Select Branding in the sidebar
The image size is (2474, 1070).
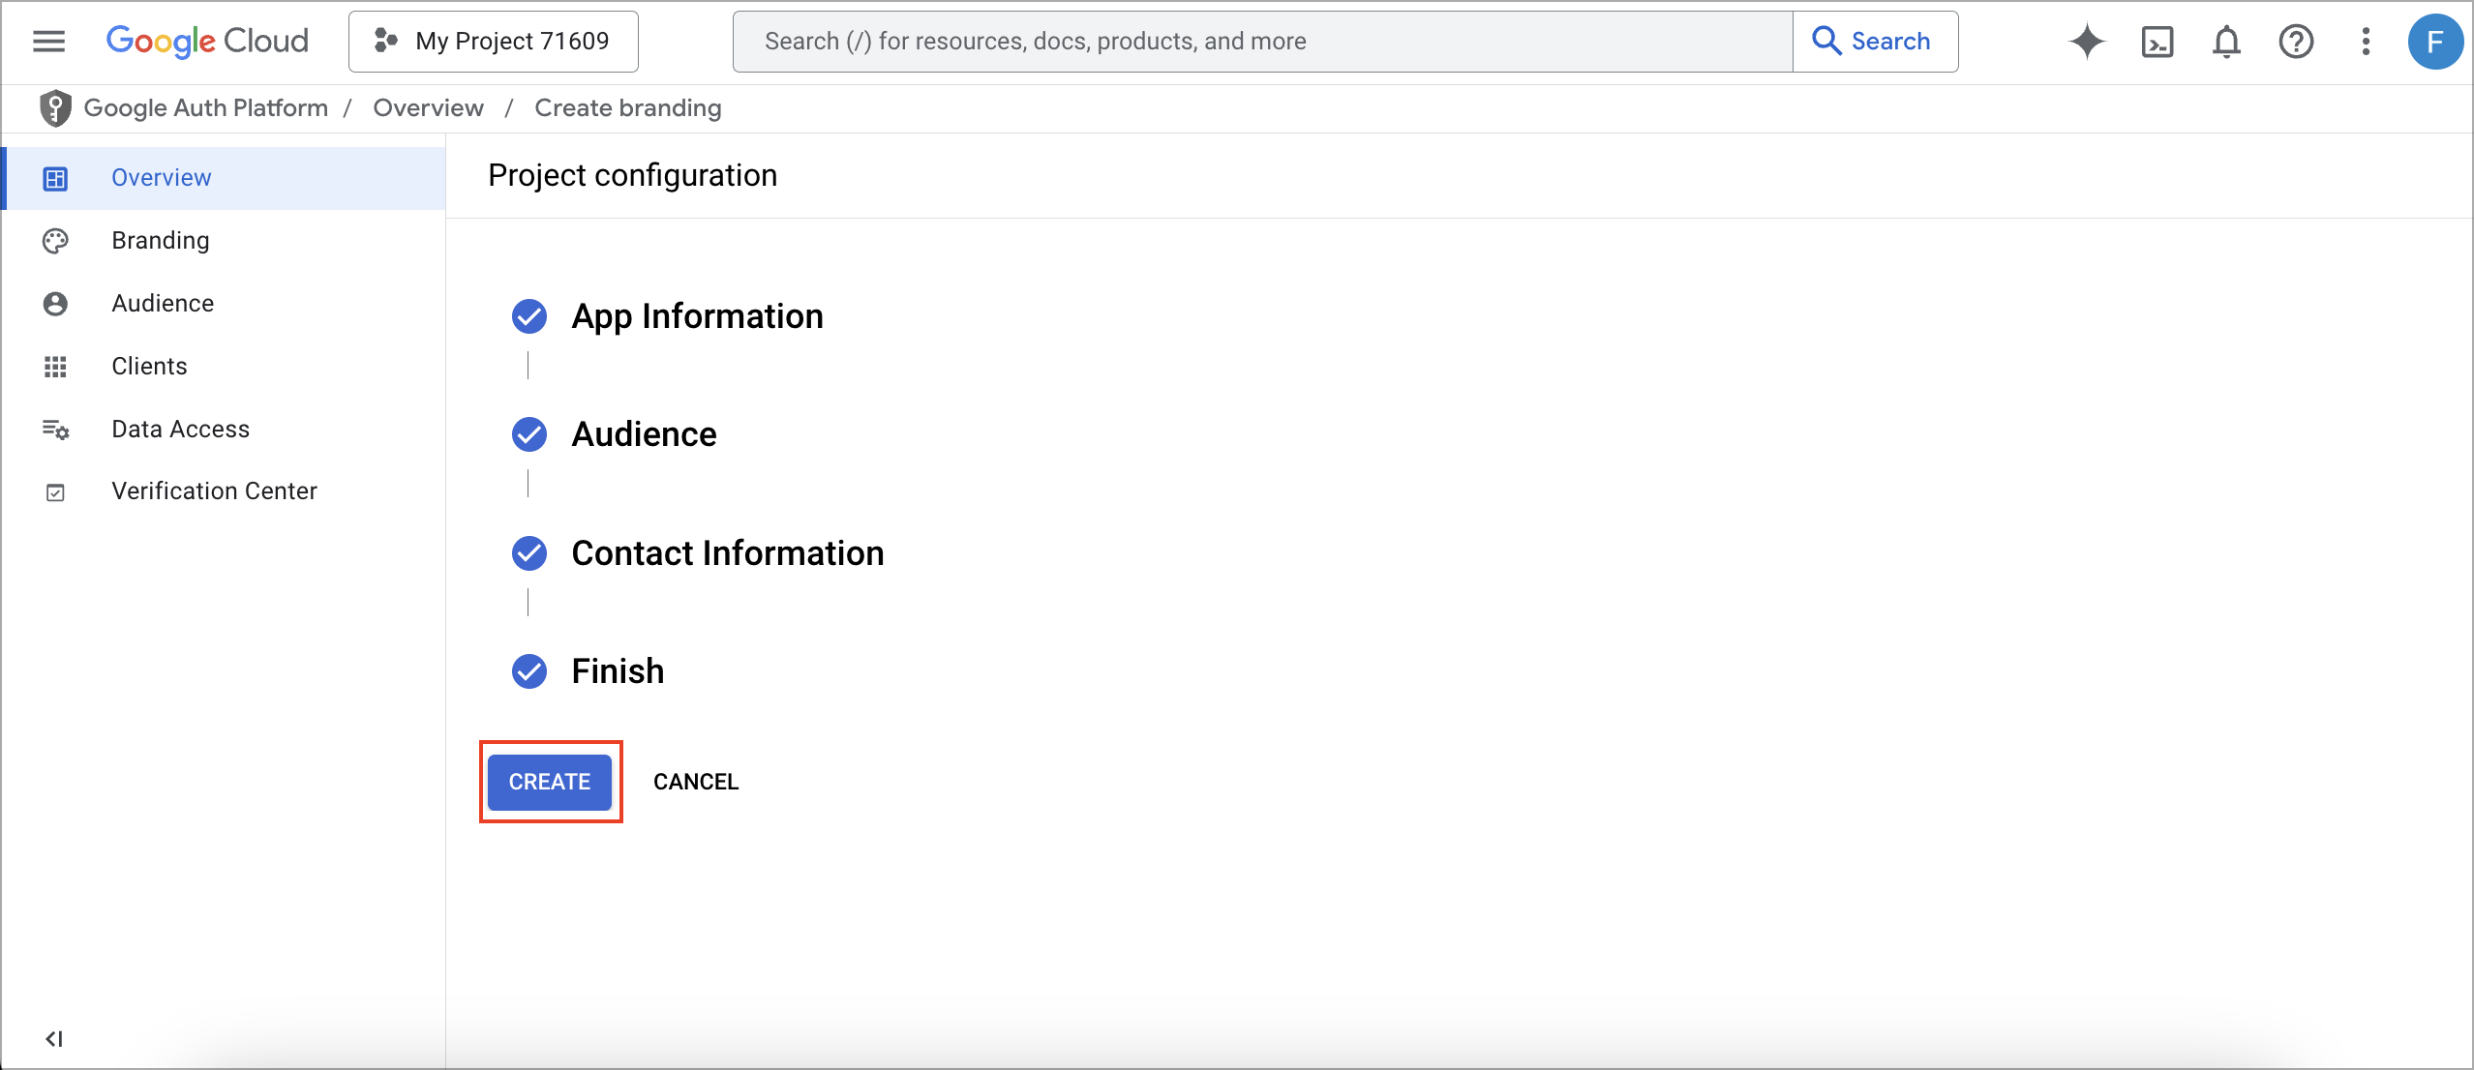[x=224, y=241]
